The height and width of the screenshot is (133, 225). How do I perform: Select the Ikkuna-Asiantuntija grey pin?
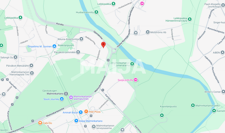81,39
